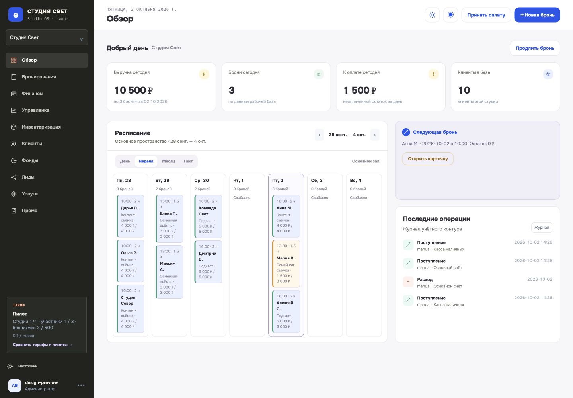Switch schedule to Гант view
This screenshot has height=398, width=573.
(188, 161)
